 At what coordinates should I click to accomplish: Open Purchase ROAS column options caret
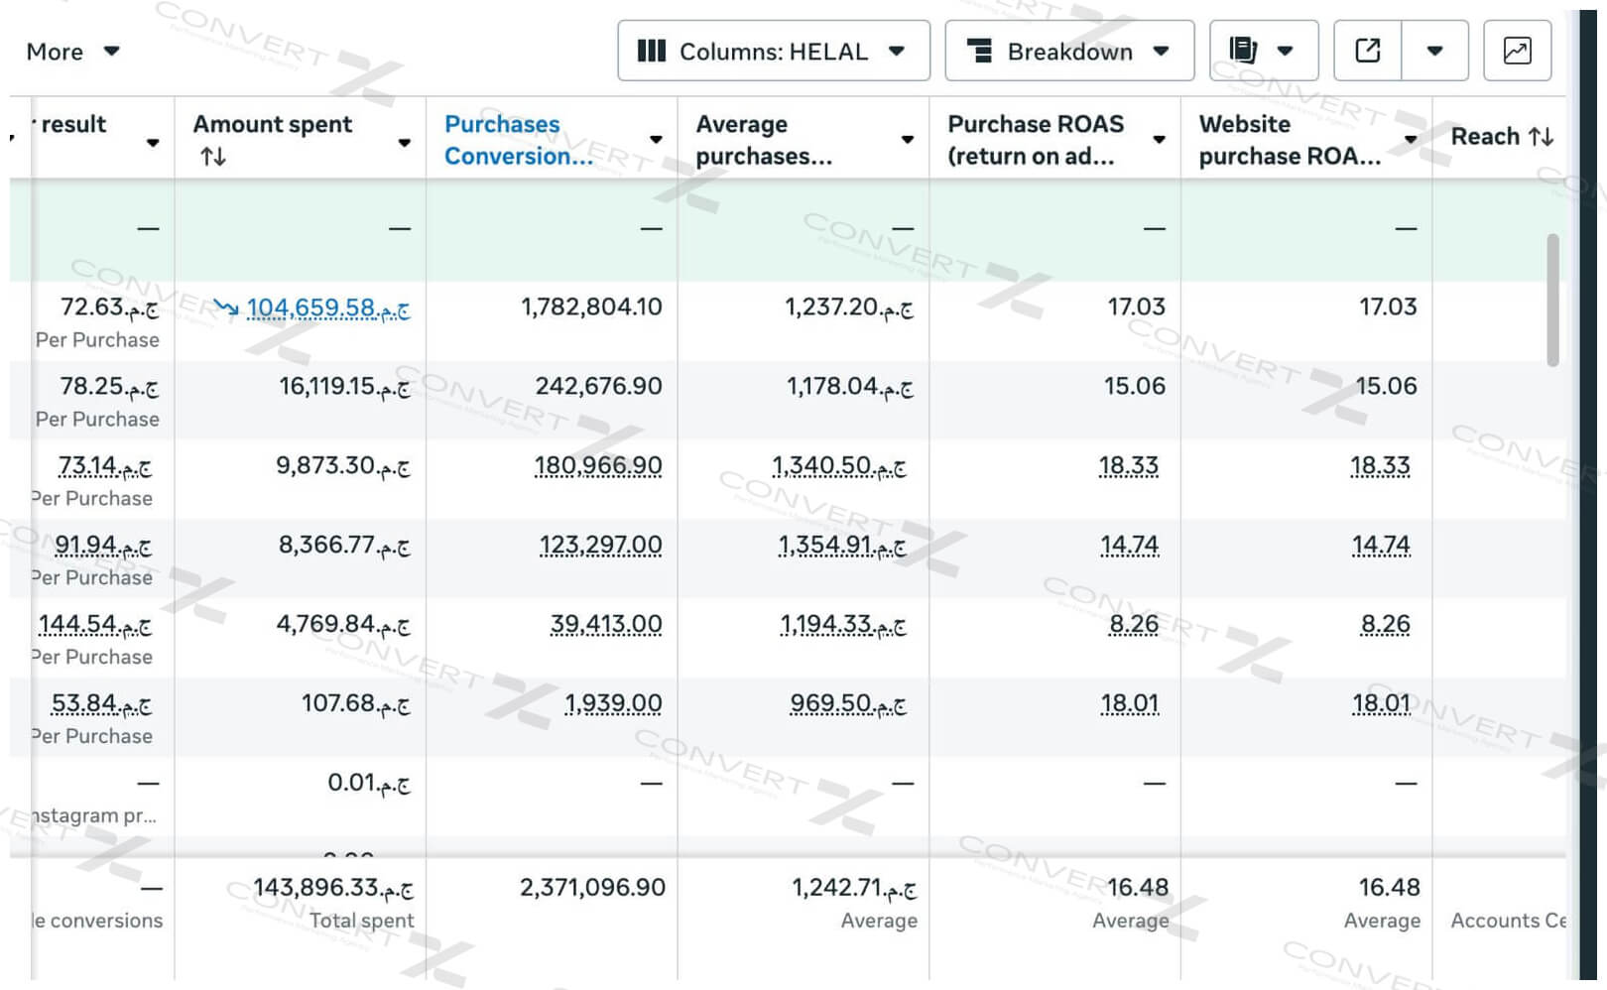pos(1159,140)
